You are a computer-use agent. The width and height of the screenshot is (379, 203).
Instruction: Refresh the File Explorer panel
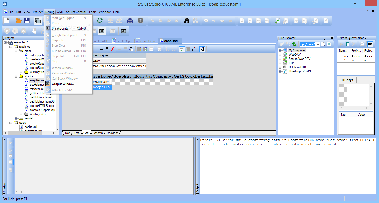point(294,44)
